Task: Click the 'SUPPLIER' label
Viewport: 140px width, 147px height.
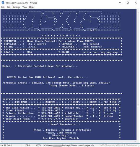Action: (10, 44)
